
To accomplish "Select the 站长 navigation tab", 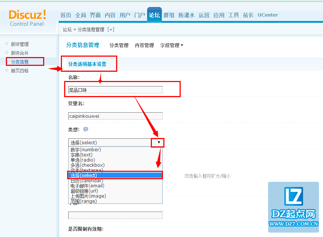I will coord(248,15).
